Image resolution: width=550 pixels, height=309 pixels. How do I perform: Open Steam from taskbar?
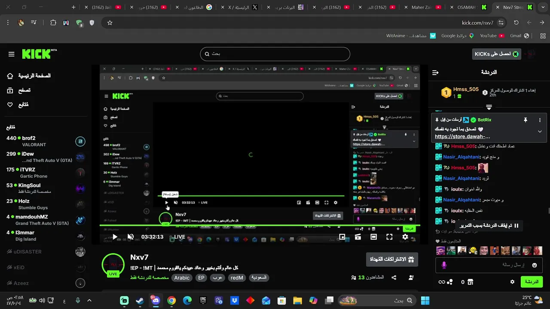click(x=140, y=300)
